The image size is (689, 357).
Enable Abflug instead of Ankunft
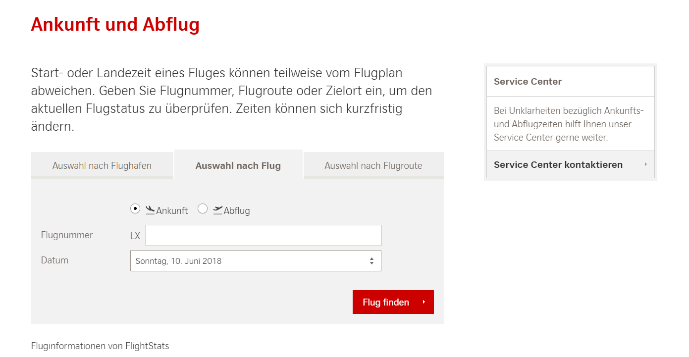[203, 209]
